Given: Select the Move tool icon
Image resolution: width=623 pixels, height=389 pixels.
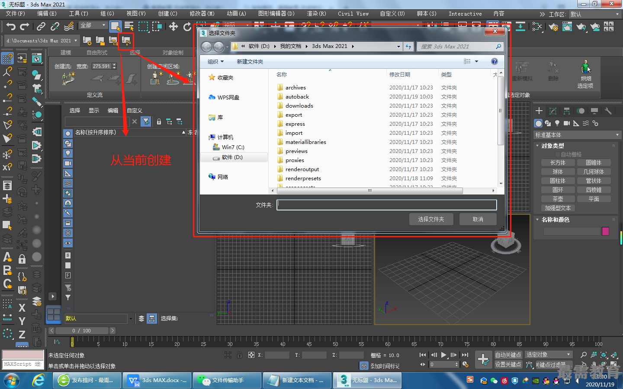Looking at the screenshot, I should tap(173, 27).
